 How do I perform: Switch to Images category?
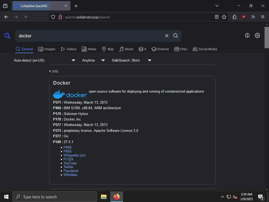(x=47, y=49)
